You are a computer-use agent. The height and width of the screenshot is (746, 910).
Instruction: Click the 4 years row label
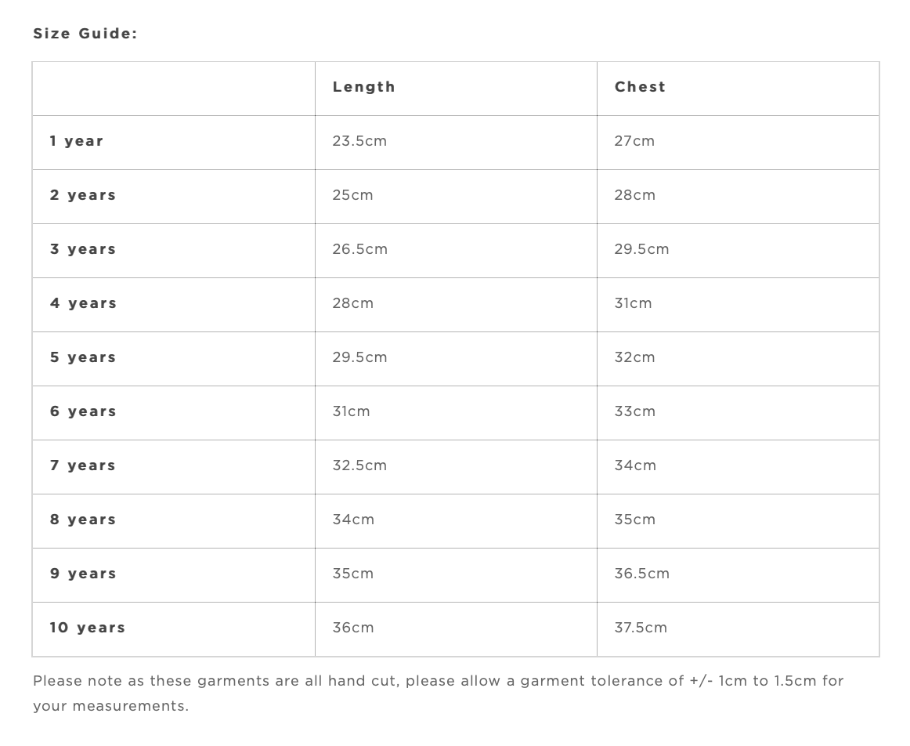(x=83, y=303)
